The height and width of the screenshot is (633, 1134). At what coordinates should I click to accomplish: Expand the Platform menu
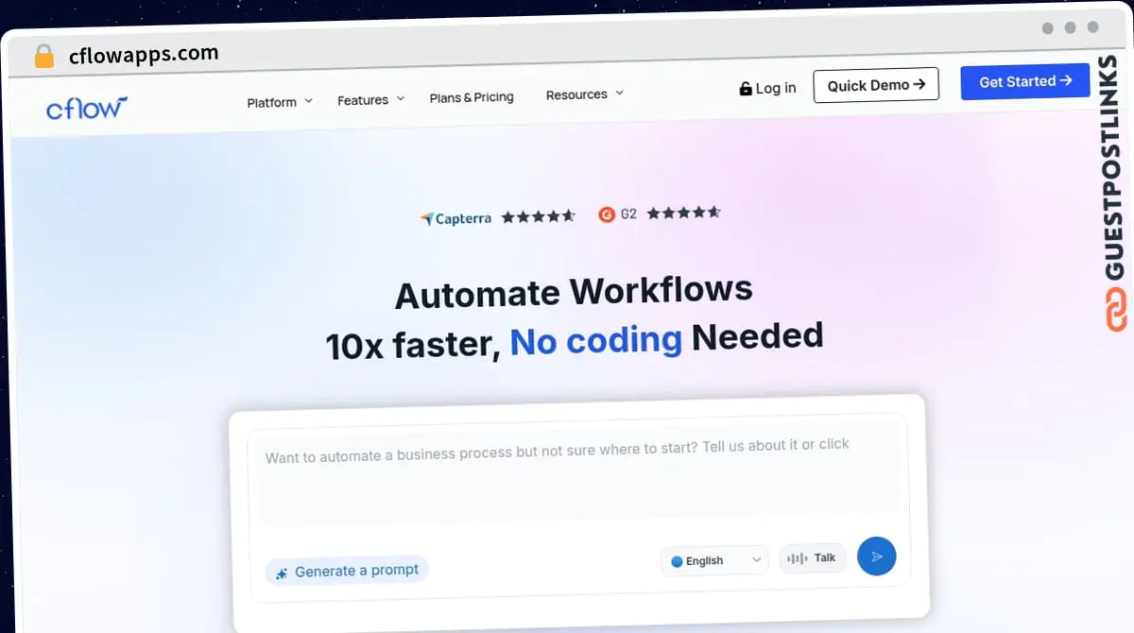point(279,102)
